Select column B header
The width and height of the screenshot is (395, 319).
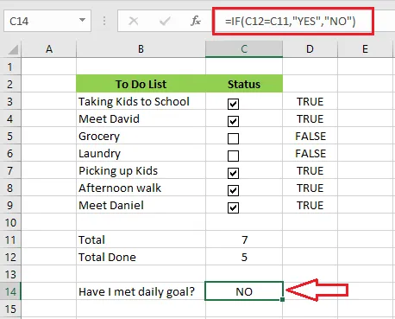[141, 49]
